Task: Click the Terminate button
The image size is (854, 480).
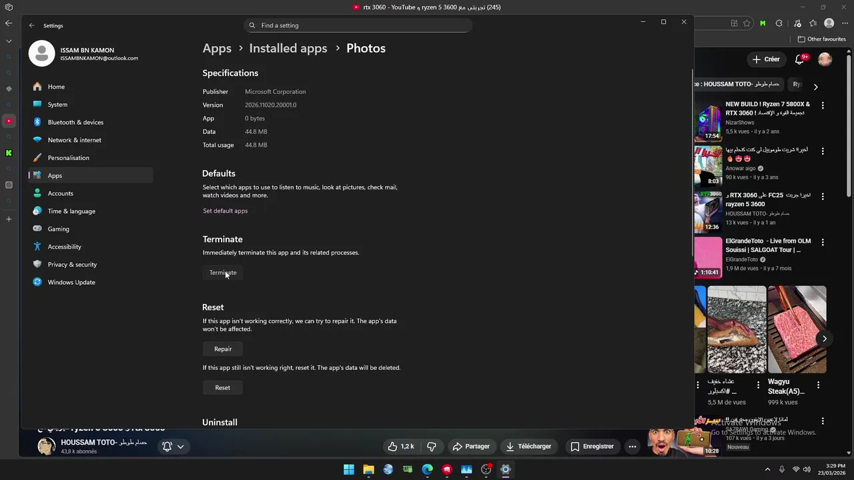Action: pos(223,273)
